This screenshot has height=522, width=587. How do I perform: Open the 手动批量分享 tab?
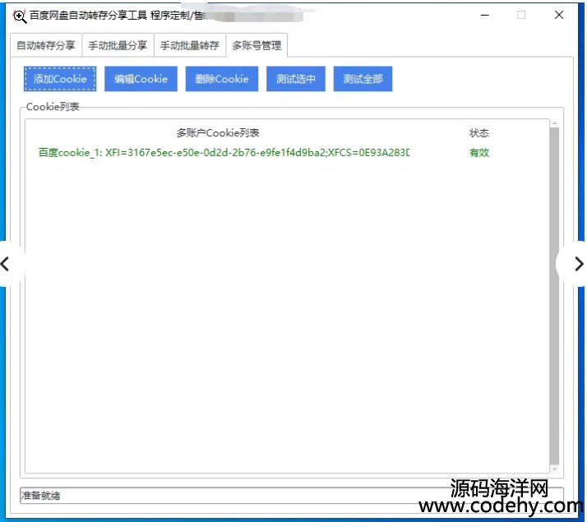click(x=118, y=46)
